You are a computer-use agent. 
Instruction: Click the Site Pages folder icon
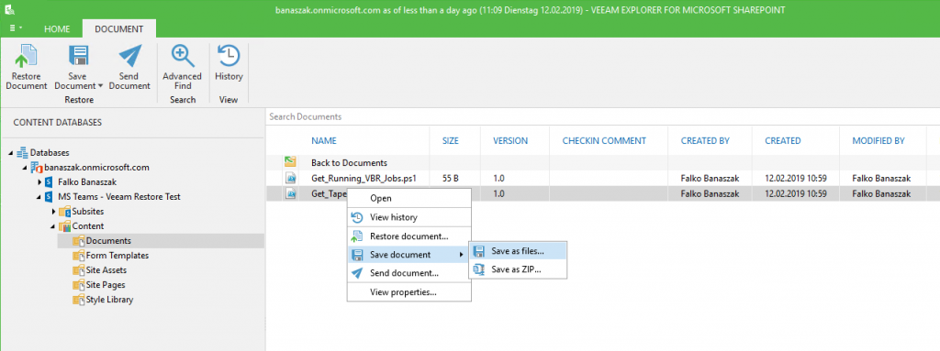coord(79,284)
